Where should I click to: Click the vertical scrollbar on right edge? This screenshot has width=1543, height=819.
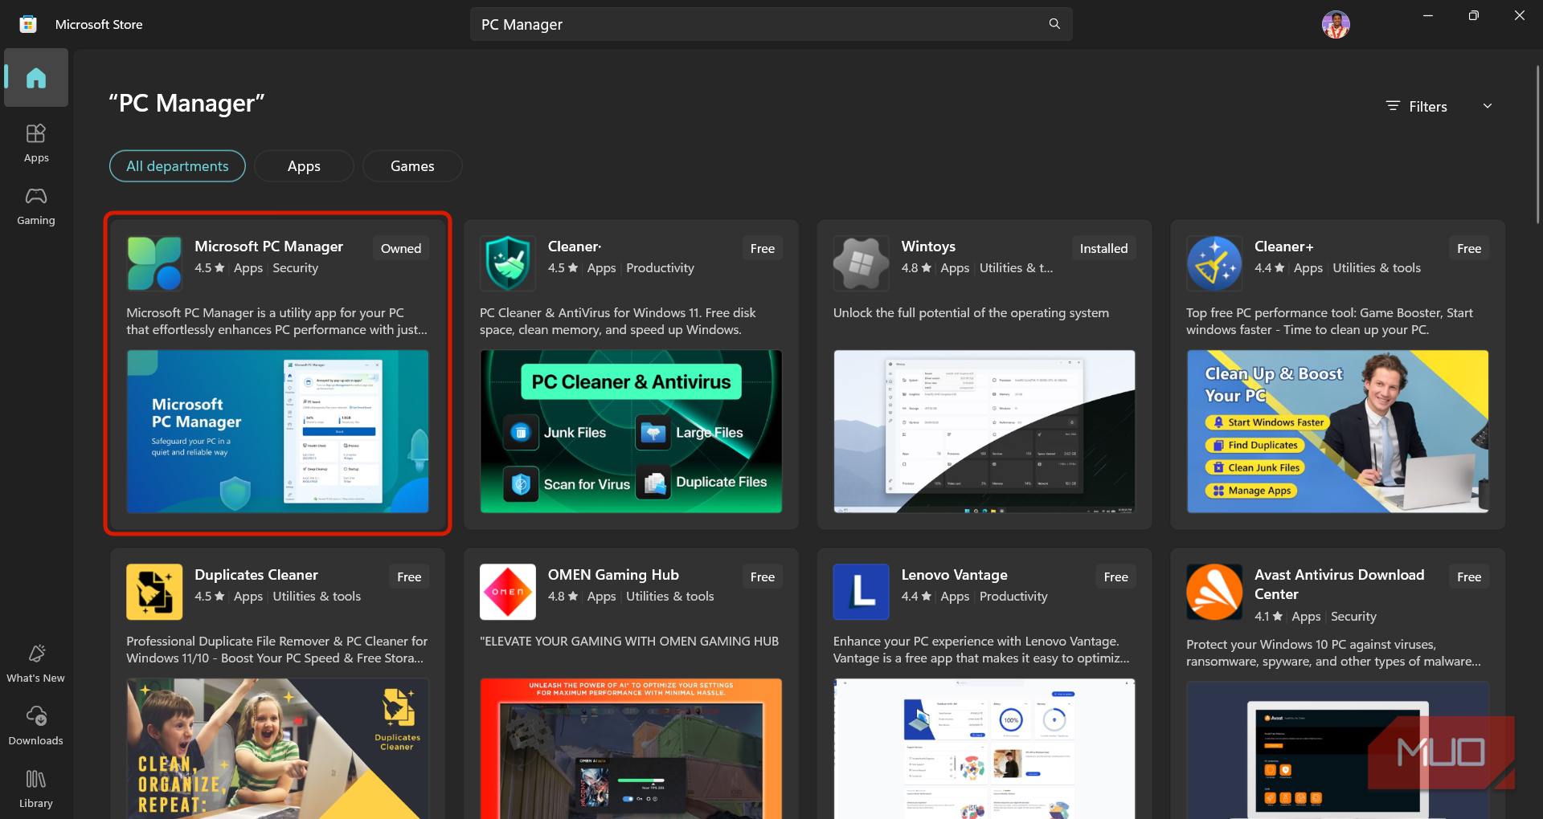click(1537, 145)
